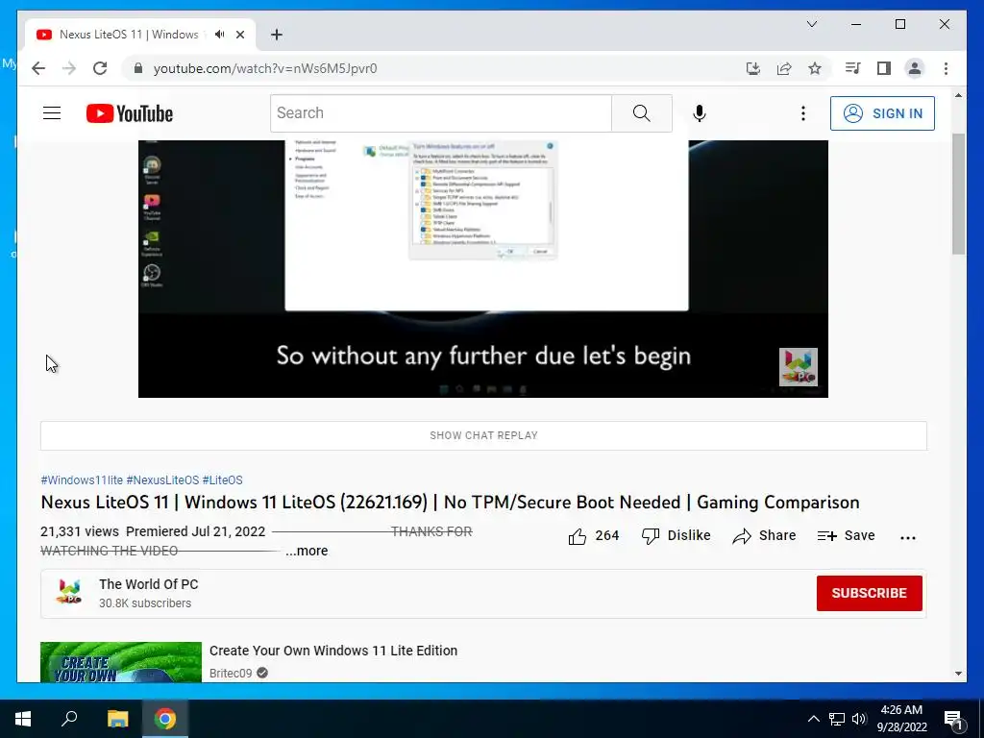The image size is (984, 738).
Task: Click the page vertical scrollbar thumb
Action: pyautogui.click(x=958, y=193)
